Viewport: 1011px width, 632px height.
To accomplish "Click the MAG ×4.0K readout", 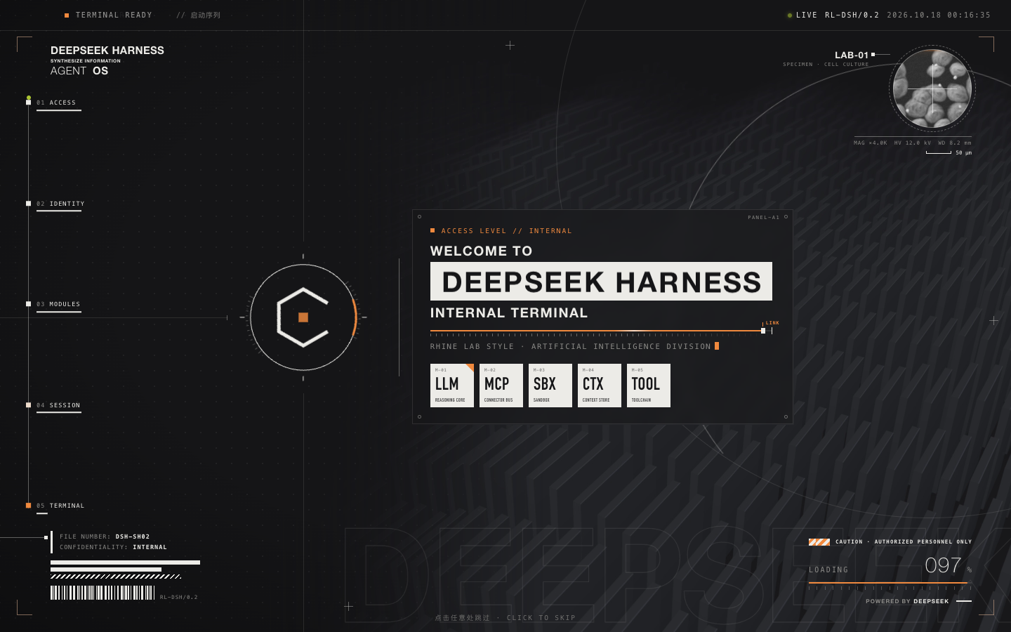I will point(871,143).
